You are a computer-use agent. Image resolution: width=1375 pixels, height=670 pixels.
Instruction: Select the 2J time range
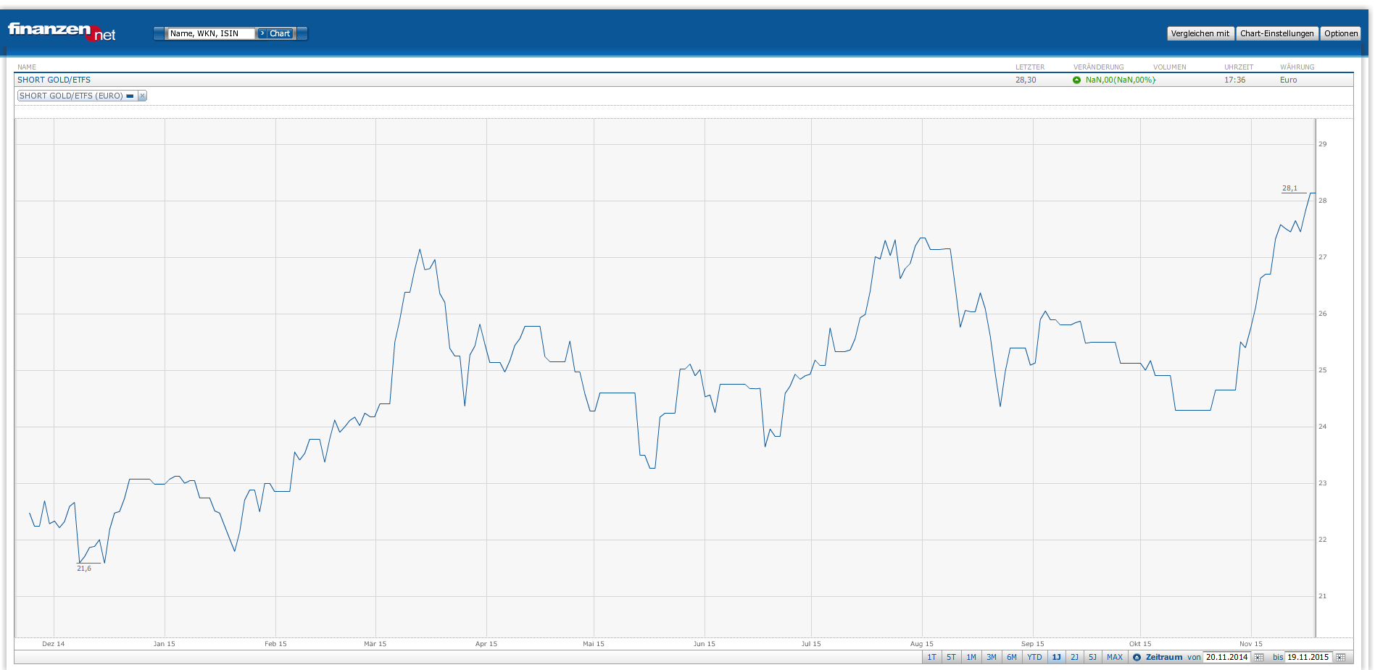pyautogui.click(x=1074, y=658)
